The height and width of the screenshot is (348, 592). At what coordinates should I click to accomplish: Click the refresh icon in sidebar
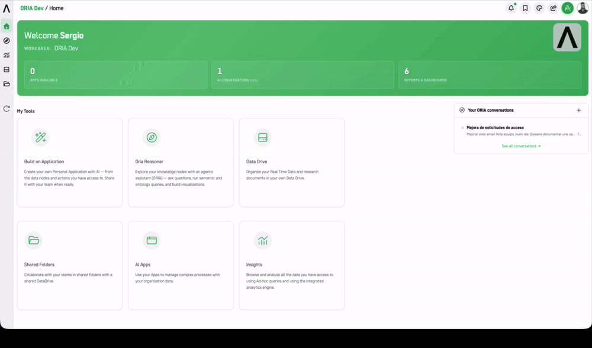(7, 109)
